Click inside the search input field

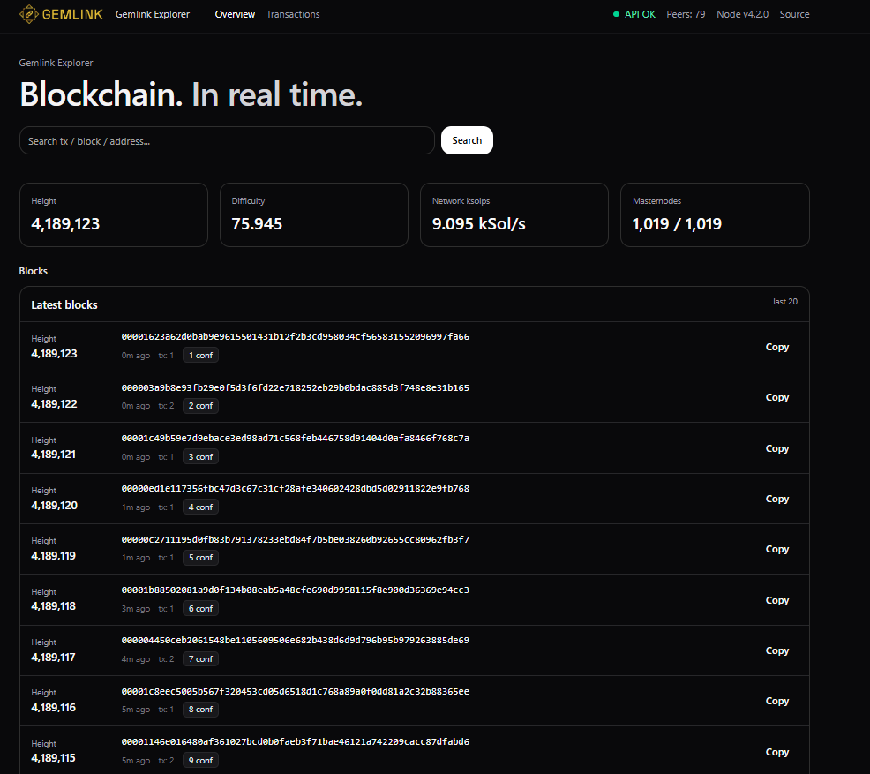(x=227, y=140)
